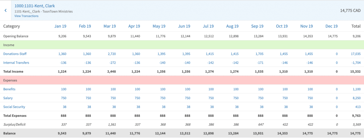Click the 2,720 Donations-Staff March amount
This screenshot has height=138, width=364.
pos(111,54)
